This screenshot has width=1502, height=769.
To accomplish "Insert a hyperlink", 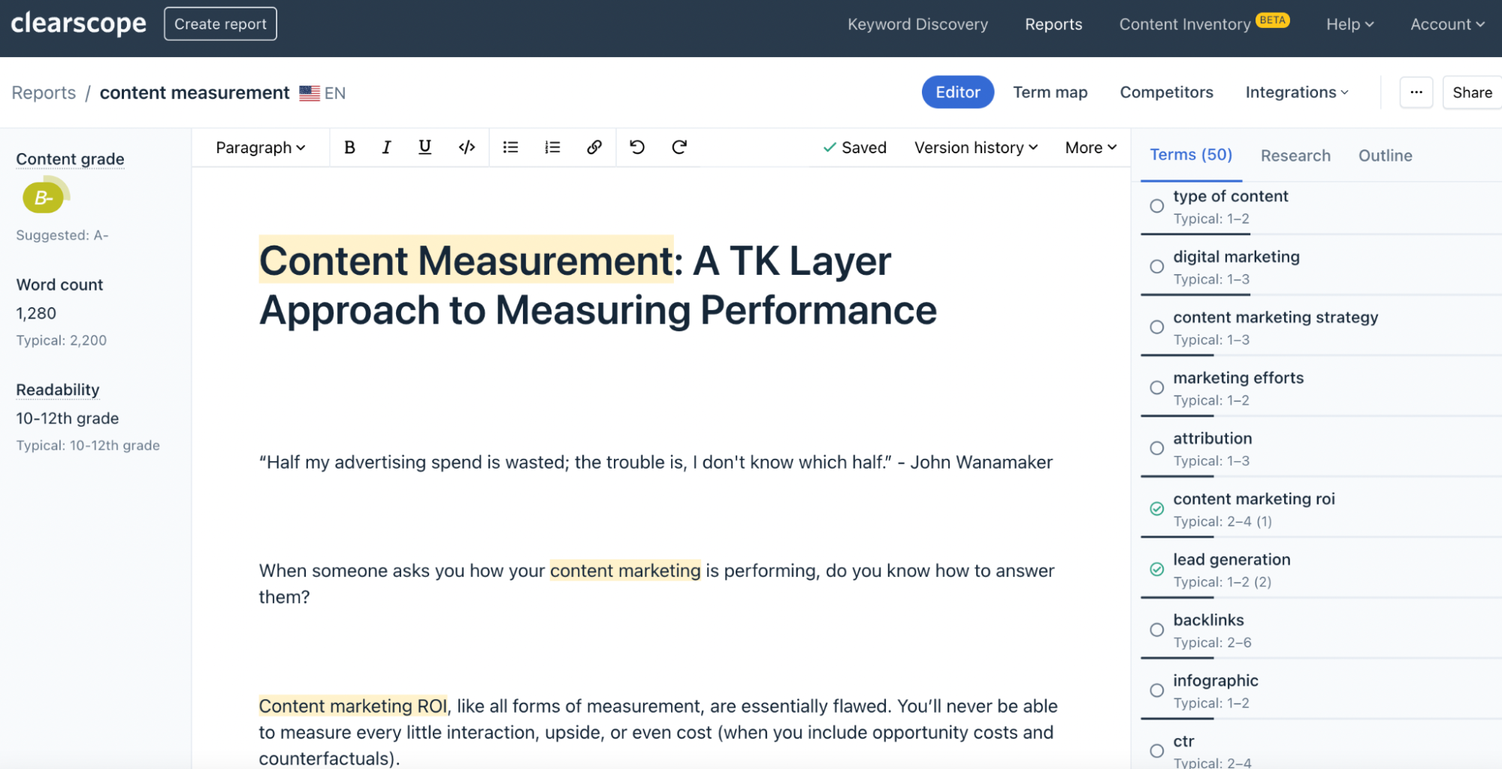I will [594, 147].
